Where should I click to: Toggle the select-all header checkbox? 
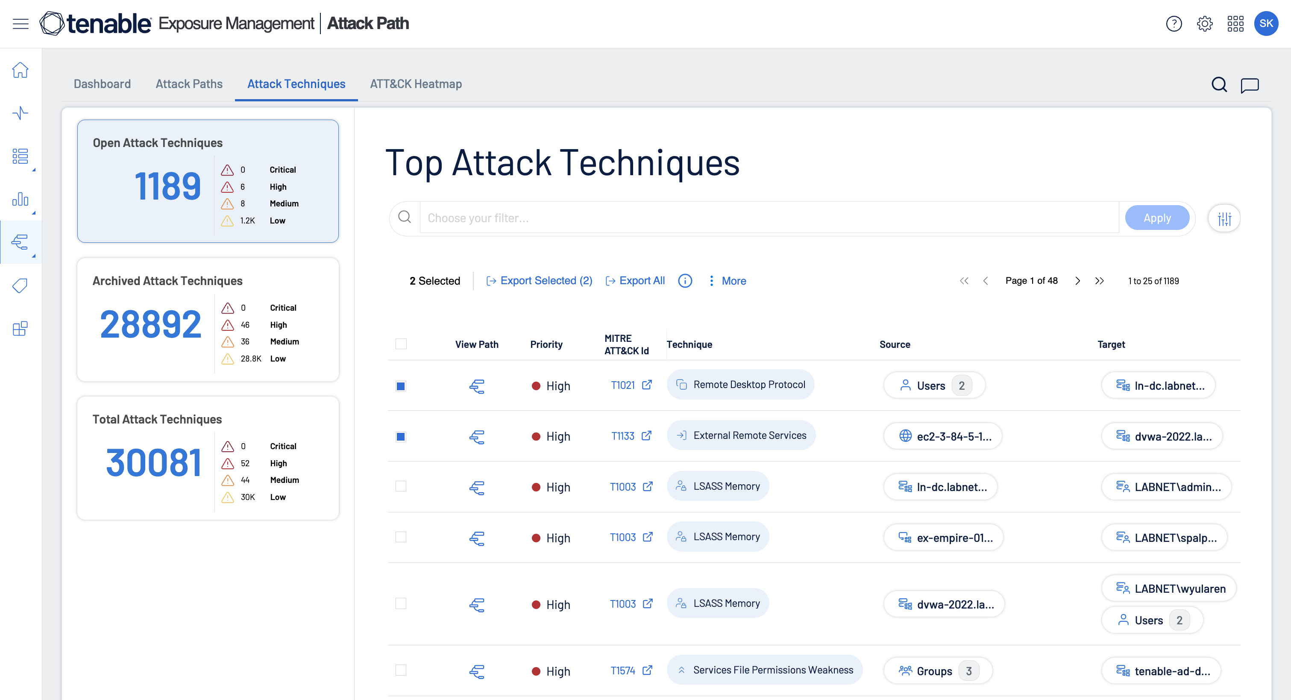(x=400, y=344)
